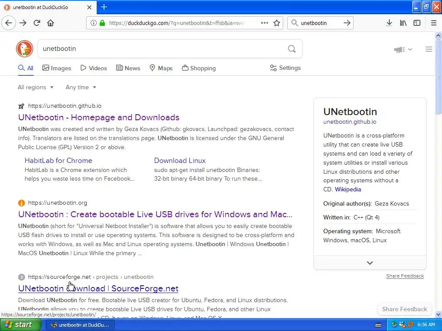Image resolution: width=442 pixels, height=331 pixels.
Task: Click the page vertical scrollbar thumb
Action: [x=438, y=77]
